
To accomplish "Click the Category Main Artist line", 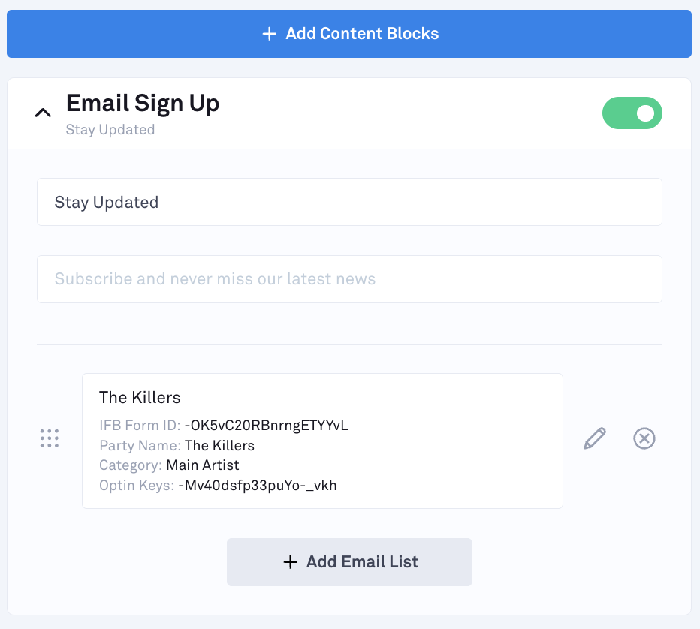I will tap(169, 465).
